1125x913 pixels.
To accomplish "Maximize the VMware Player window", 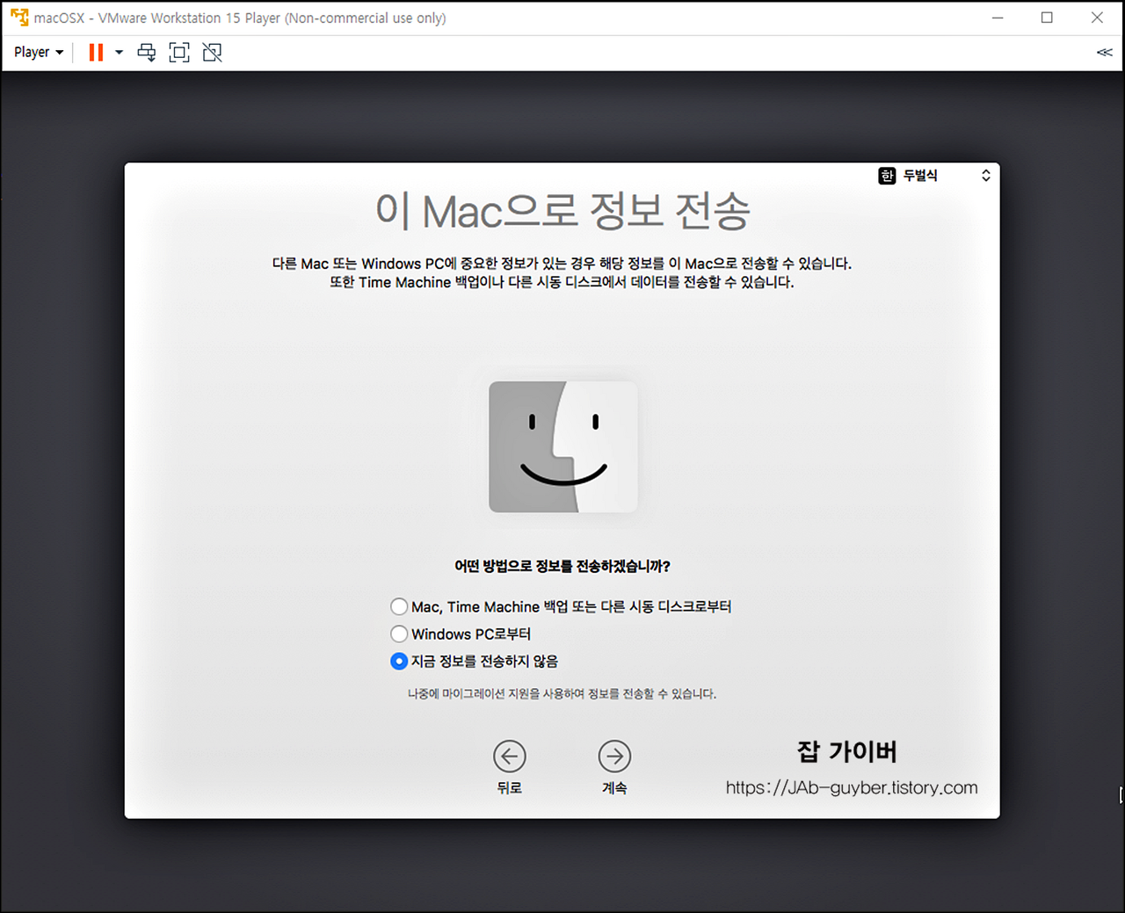I will (1047, 18).
